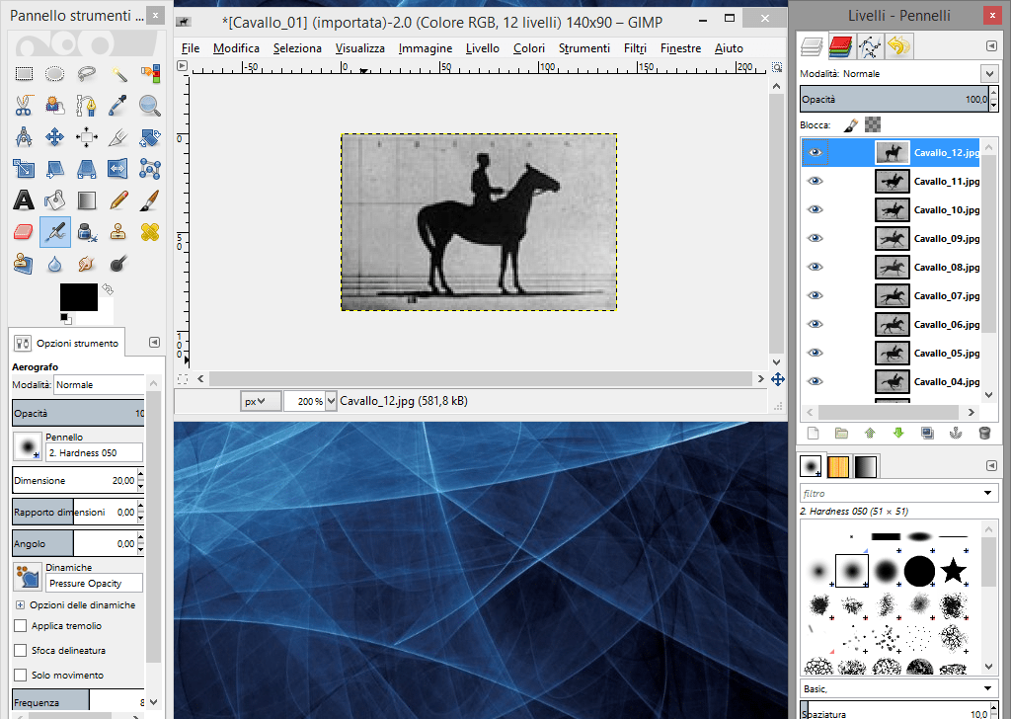Click the brush name field Hardness 050
The height and width of the screenshot is (719, 1011).
click(x=94, y=452)
